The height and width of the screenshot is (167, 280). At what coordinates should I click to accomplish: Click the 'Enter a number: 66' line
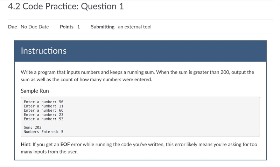(x=43, y=110)
